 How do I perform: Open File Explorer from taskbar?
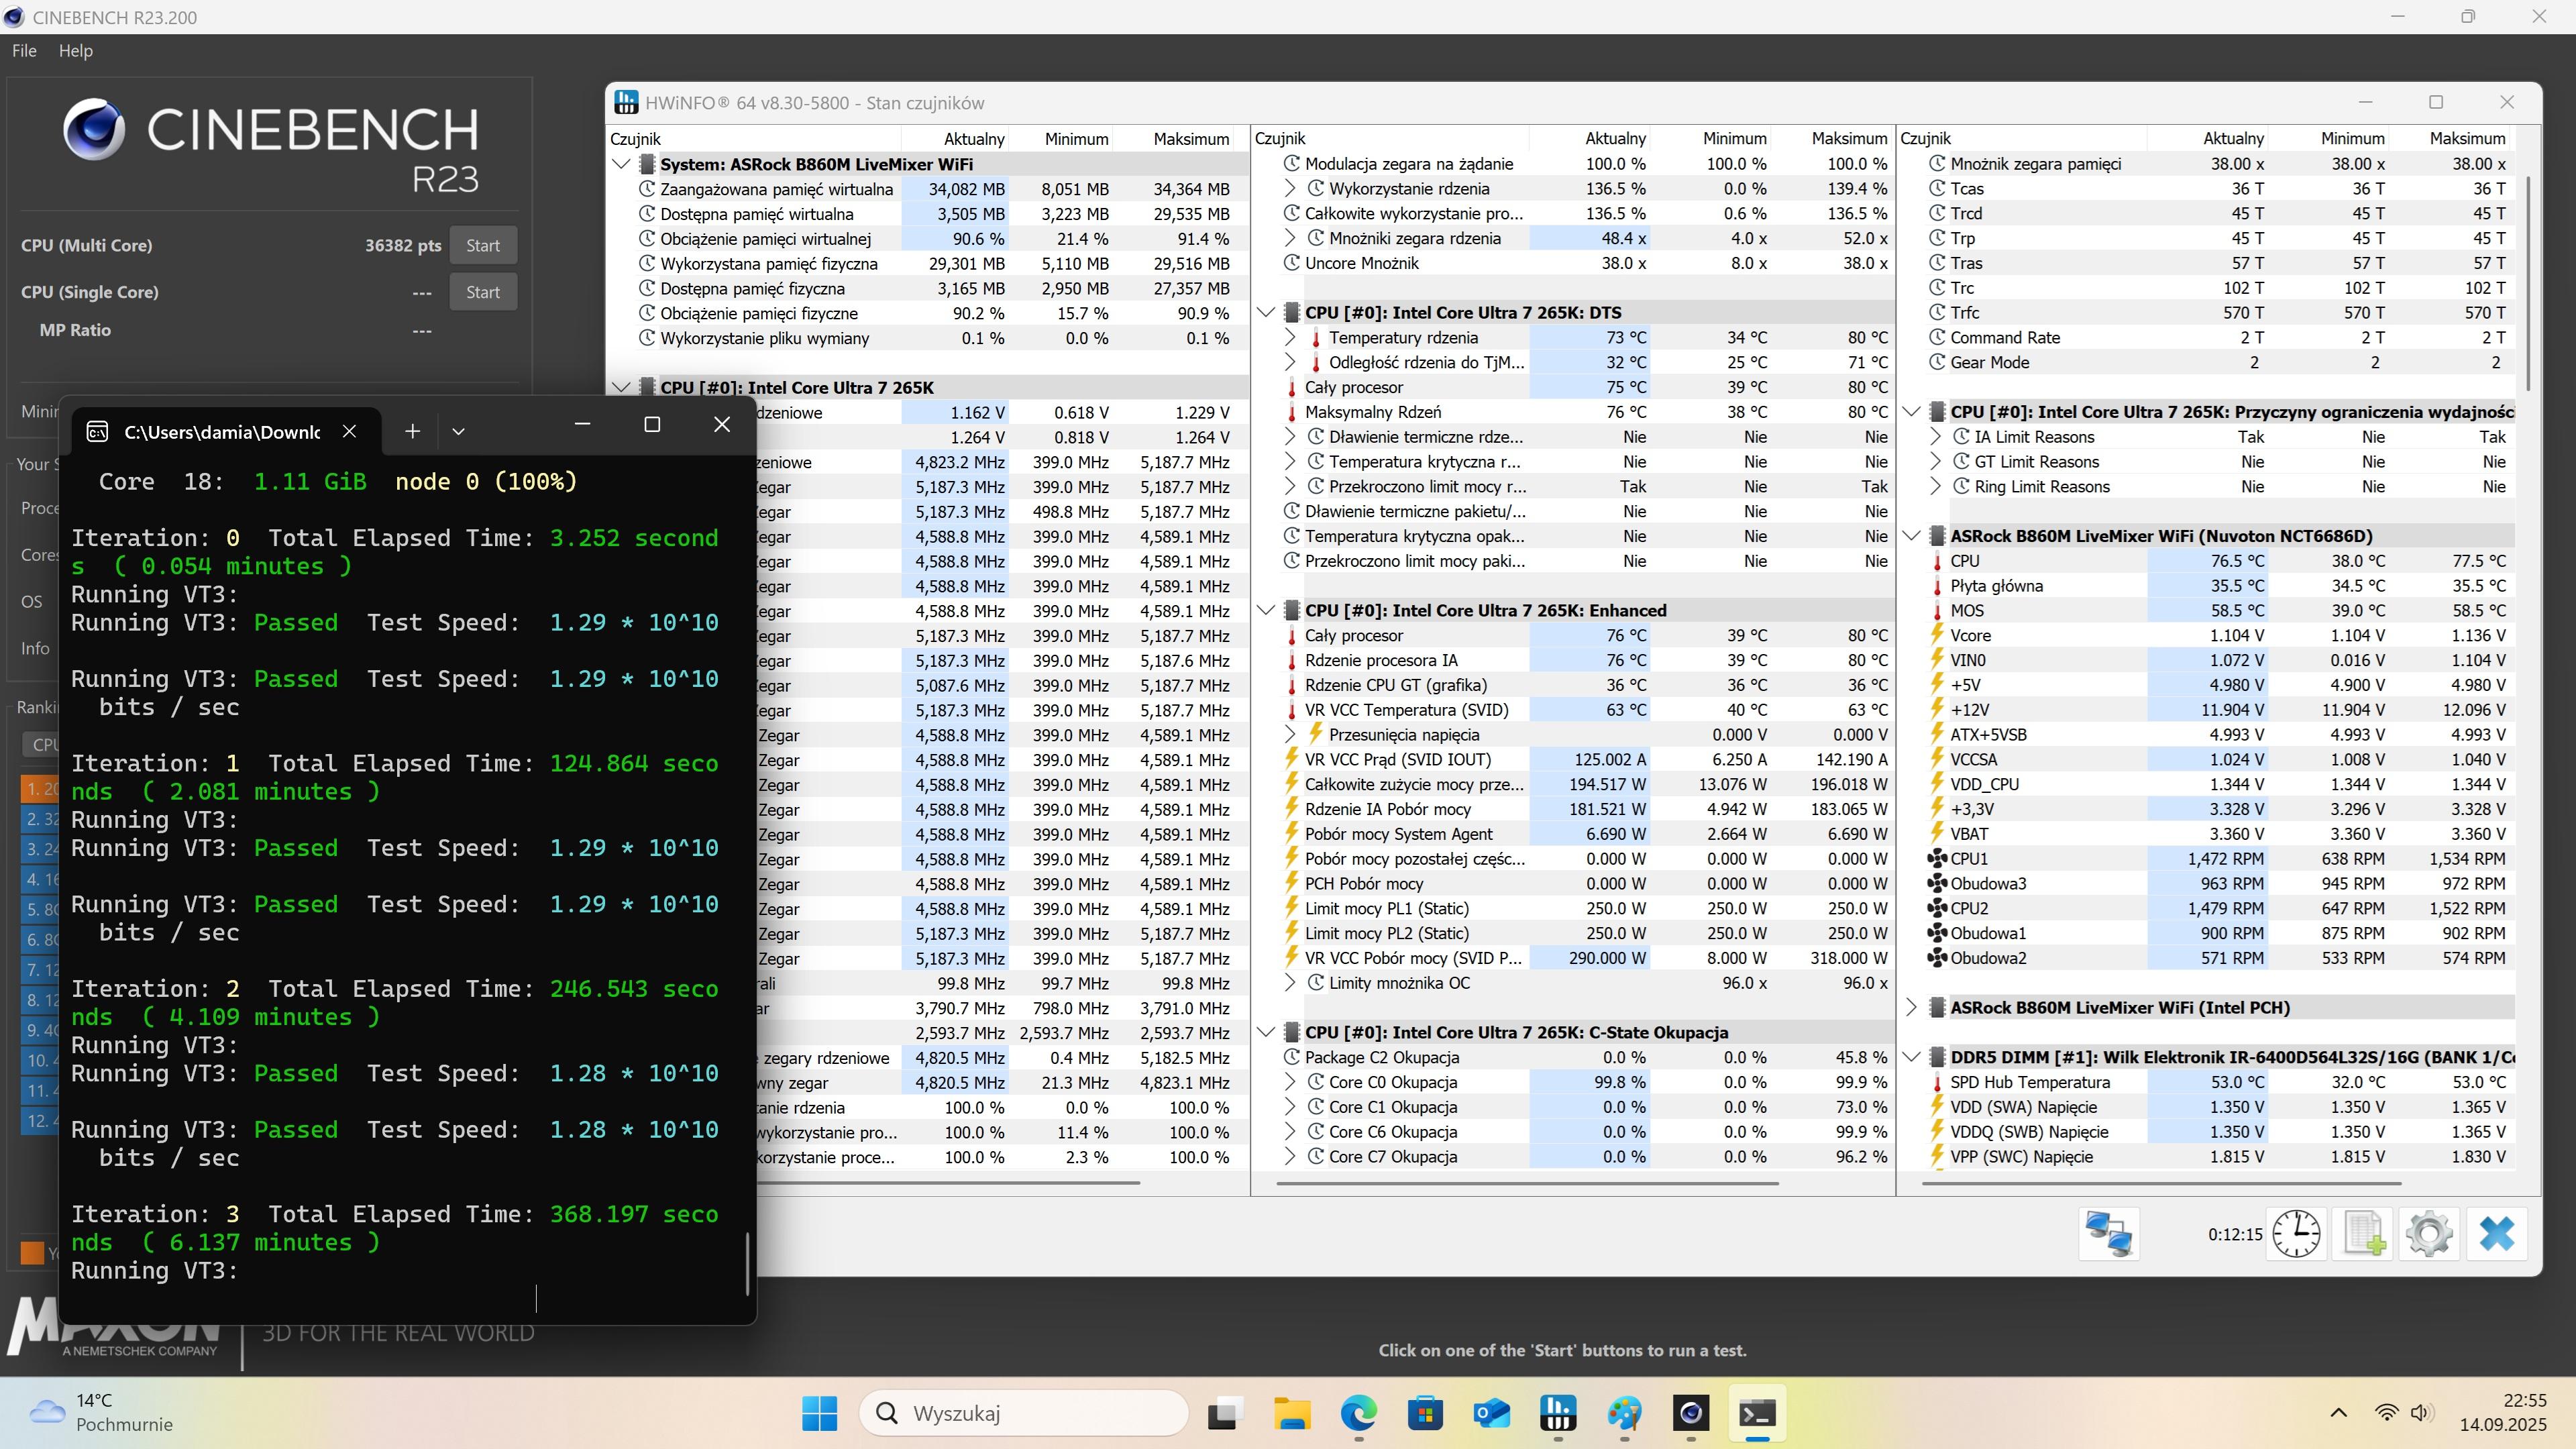(1292, 1413)
